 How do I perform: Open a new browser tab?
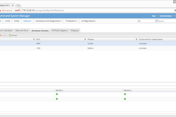[x=18, y=5]
